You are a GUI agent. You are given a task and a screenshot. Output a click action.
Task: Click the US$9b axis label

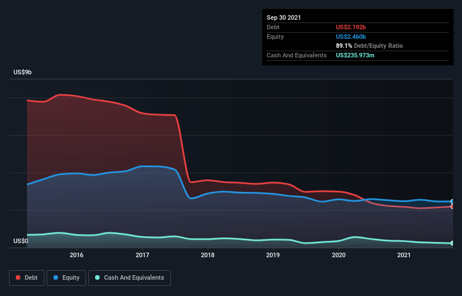pos(23,72)
